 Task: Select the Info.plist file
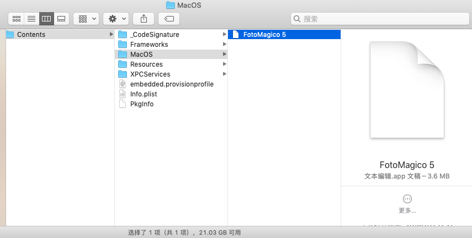pyautogui.click(x=171, y=94)
